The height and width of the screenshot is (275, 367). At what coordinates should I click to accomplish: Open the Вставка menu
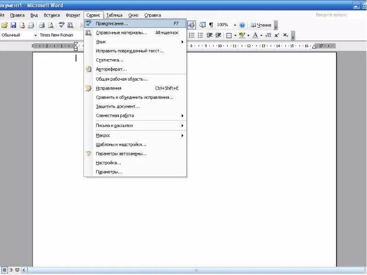52,15
